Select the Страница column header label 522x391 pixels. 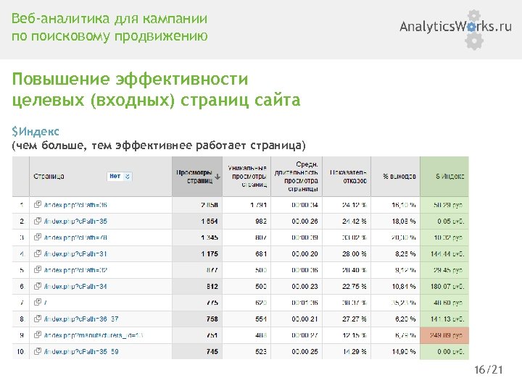tap(48, 176)
